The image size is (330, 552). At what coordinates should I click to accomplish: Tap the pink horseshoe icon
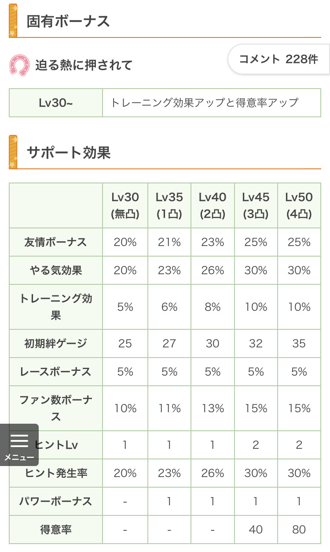coord(19,65)
